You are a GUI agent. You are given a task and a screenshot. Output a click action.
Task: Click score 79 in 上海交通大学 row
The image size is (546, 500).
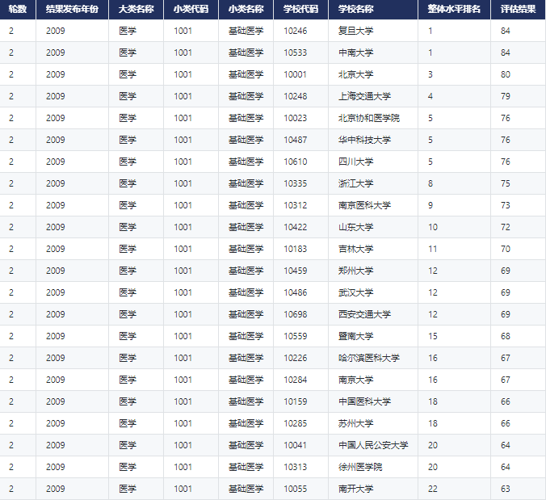506,96
